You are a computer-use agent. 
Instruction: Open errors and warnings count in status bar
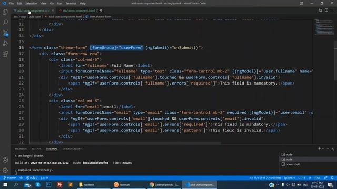click(32, 178)
